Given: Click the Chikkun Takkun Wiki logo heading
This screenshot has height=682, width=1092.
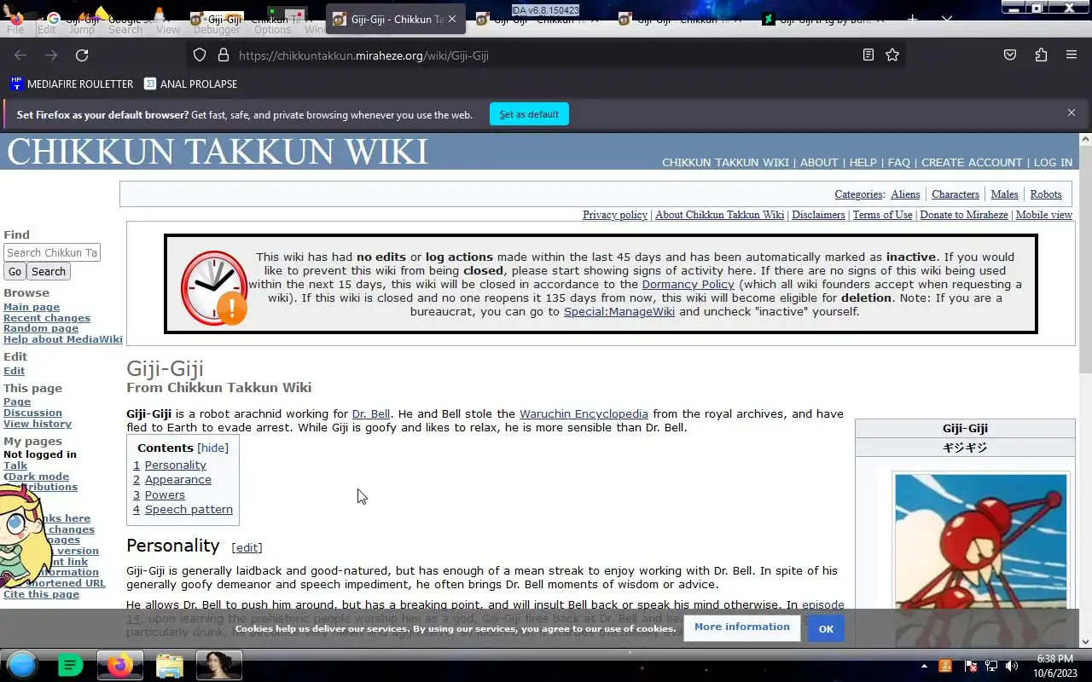Looking at the screenshot, I should point(217,152).
